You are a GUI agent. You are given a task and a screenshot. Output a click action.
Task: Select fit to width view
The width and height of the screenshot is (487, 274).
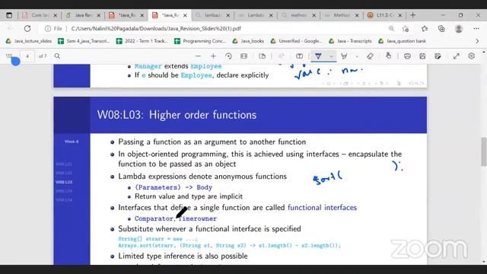[x=243, y=56]
